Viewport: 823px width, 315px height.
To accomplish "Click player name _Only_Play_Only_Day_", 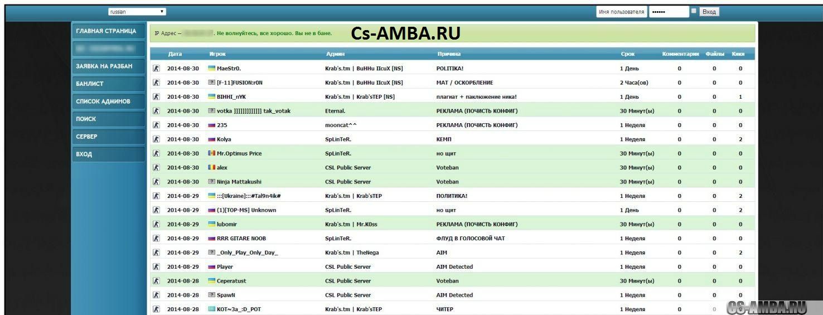I will 247,253.
